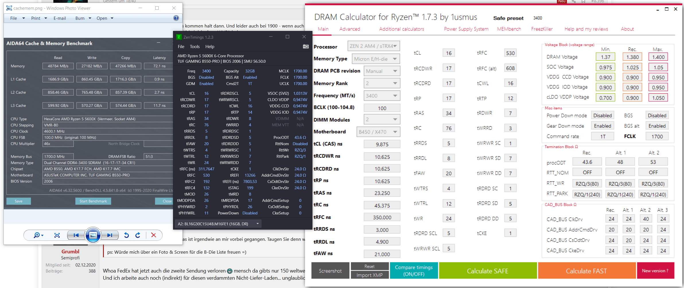The height and width of the screenshot is (288, 684).
Task: Start slideshow in Photo Viewer
Action: tap(93, 235)
